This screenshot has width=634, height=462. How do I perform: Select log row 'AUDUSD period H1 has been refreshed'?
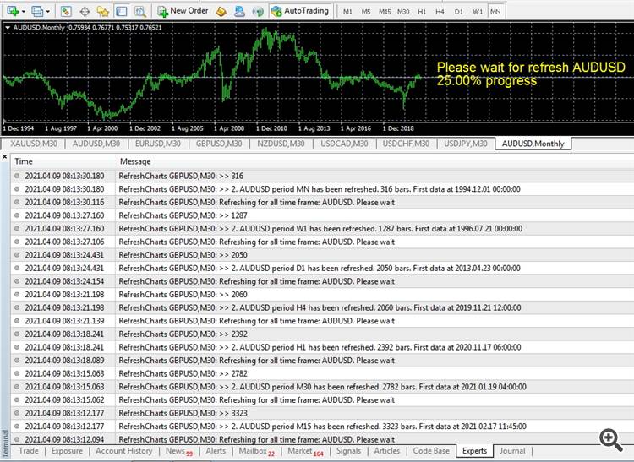[x=322, y=347]
